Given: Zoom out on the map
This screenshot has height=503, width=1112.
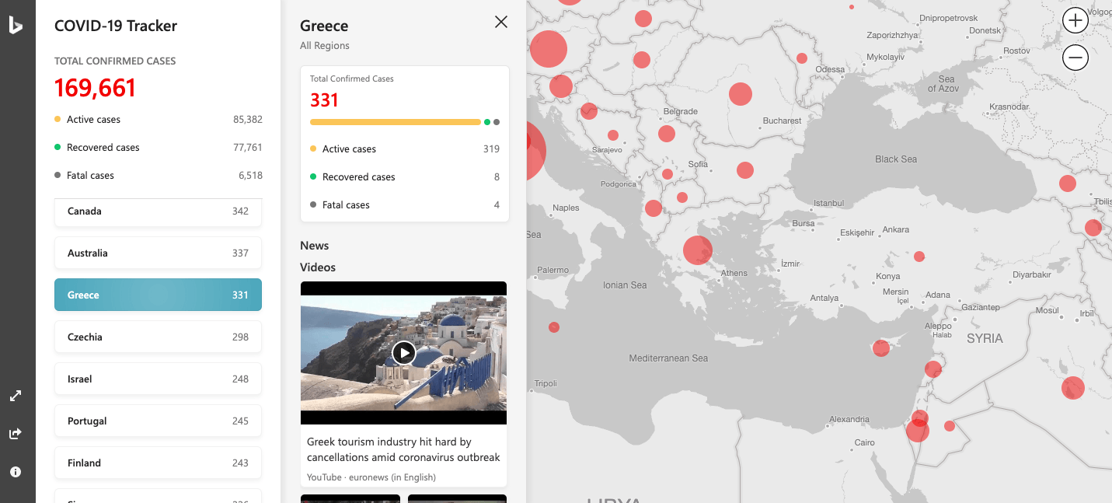Looking at the screenshot, I should coord(1075,57).
